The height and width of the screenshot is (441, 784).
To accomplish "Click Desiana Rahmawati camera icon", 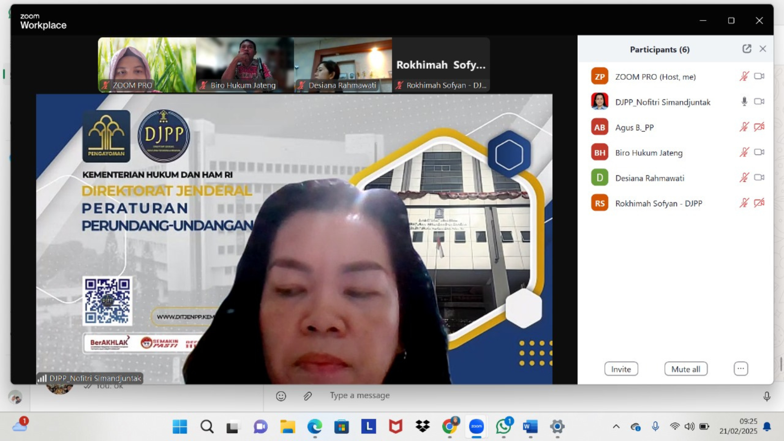I will point(759,178).
